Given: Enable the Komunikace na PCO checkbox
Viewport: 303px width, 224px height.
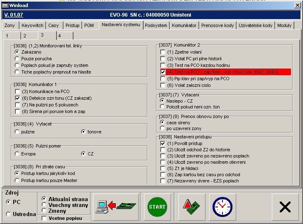Looking at the screenshot, I should pos(17,91).
